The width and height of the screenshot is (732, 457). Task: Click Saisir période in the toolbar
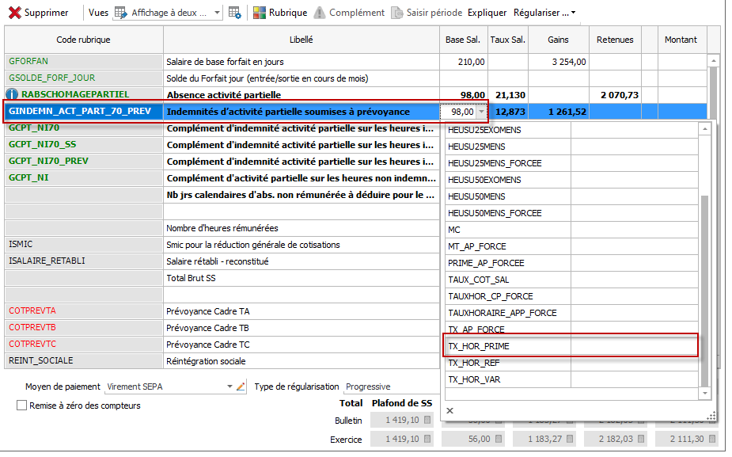click(427, 13)
